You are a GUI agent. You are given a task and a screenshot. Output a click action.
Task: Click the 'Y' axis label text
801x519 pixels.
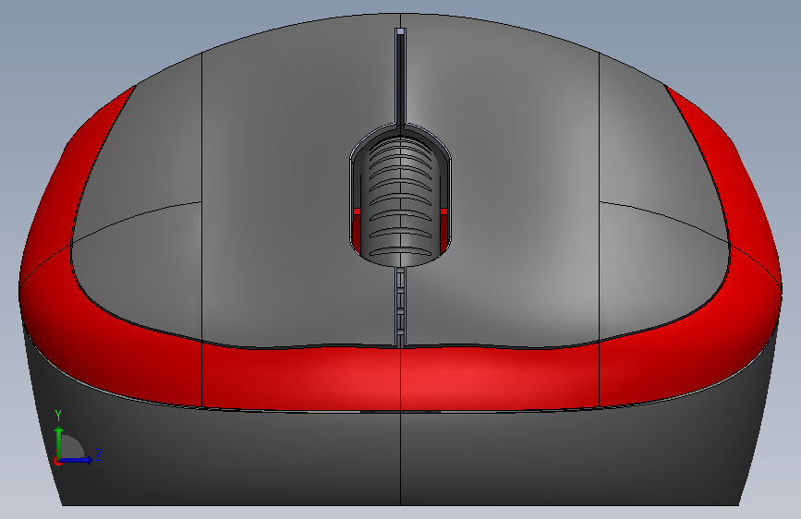click(58, 416)
